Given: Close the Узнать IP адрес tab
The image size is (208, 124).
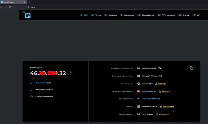Looking at the screenshot, I should [25, 2].
